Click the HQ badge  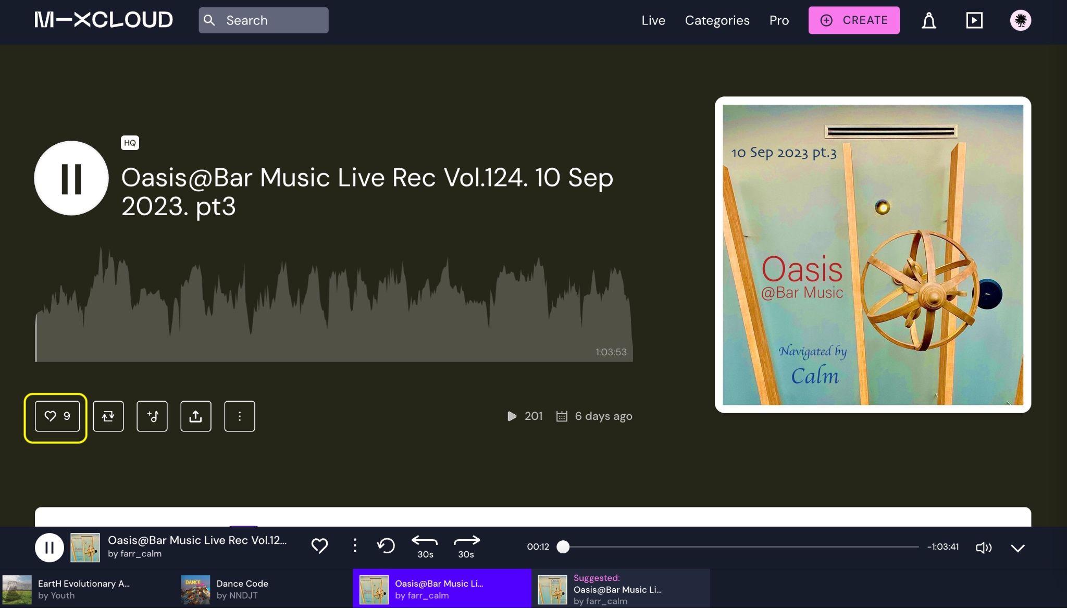coord(130,143)
